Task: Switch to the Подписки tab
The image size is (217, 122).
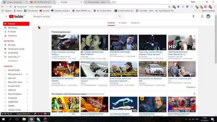Action: (135, 23)
